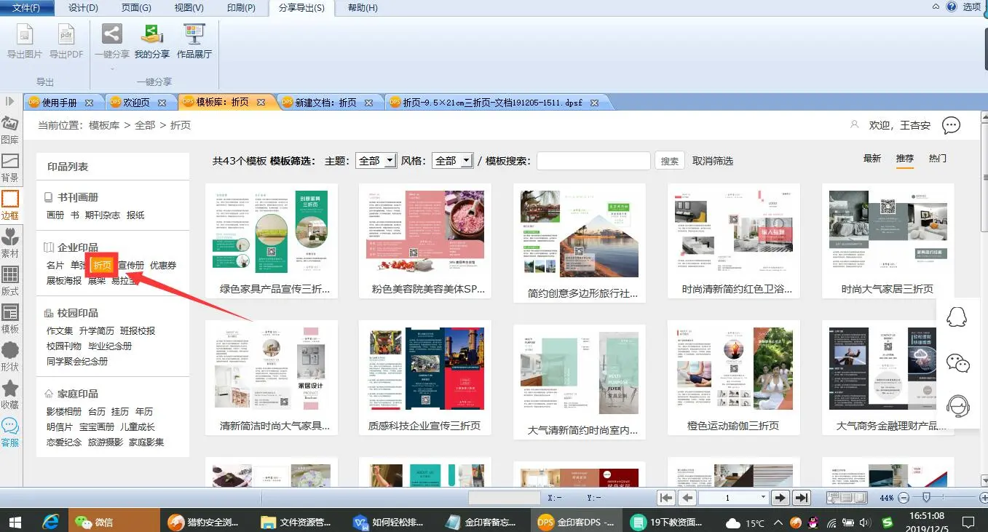Screen dimensions: 988x532
Task: Open the 微信 taskbar button
Action: [x=114, y=522]
